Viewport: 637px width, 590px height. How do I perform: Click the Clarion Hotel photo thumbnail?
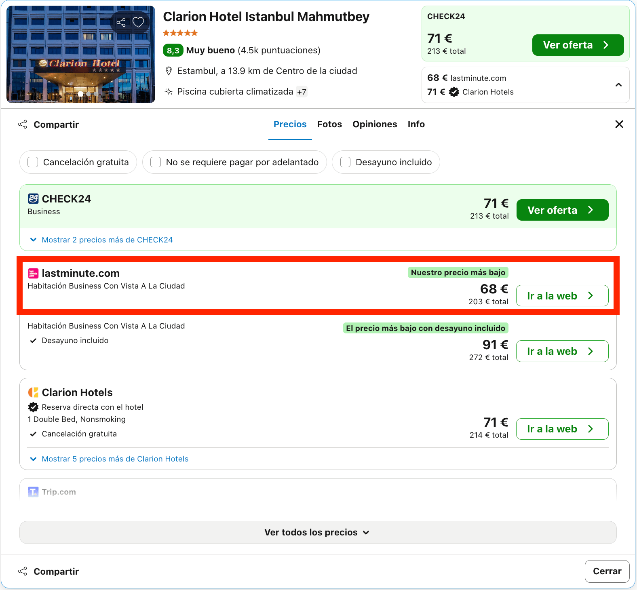click(81, 54)
